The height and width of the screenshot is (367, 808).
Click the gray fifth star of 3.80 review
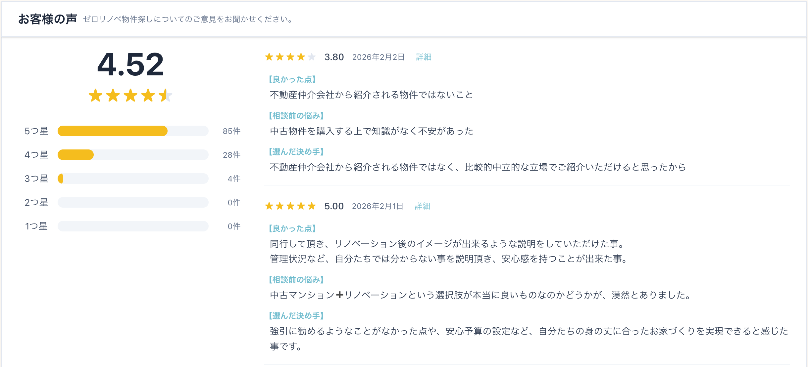[x=312, y=57]
